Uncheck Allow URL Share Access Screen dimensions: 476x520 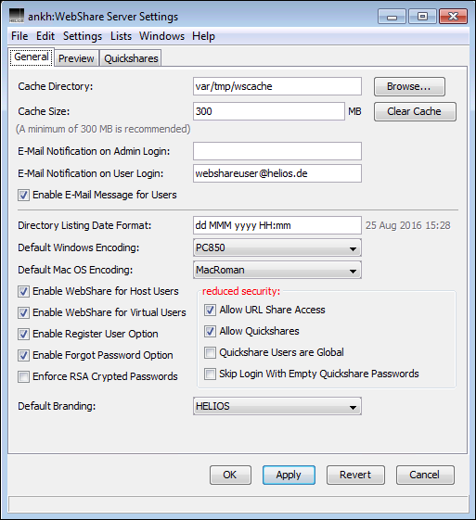[x=210, y=310]
